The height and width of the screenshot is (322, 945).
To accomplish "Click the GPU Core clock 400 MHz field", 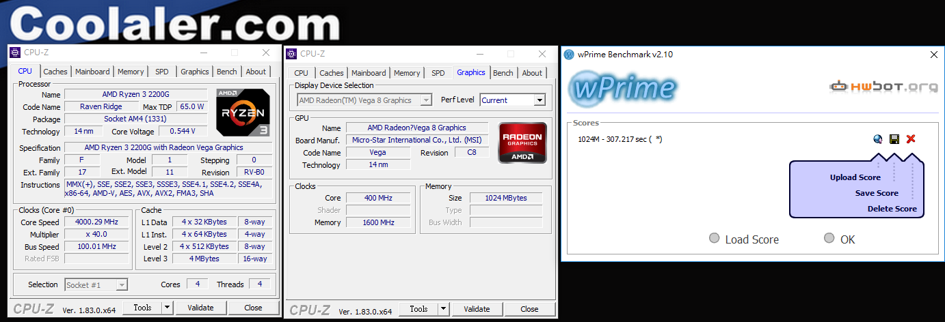I will [378, 198].
